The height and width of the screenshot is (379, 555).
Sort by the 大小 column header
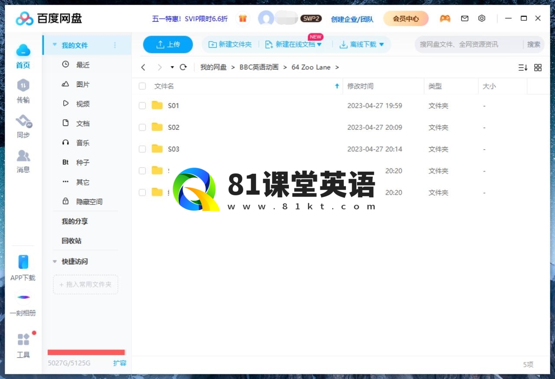[x=503, y=86]
